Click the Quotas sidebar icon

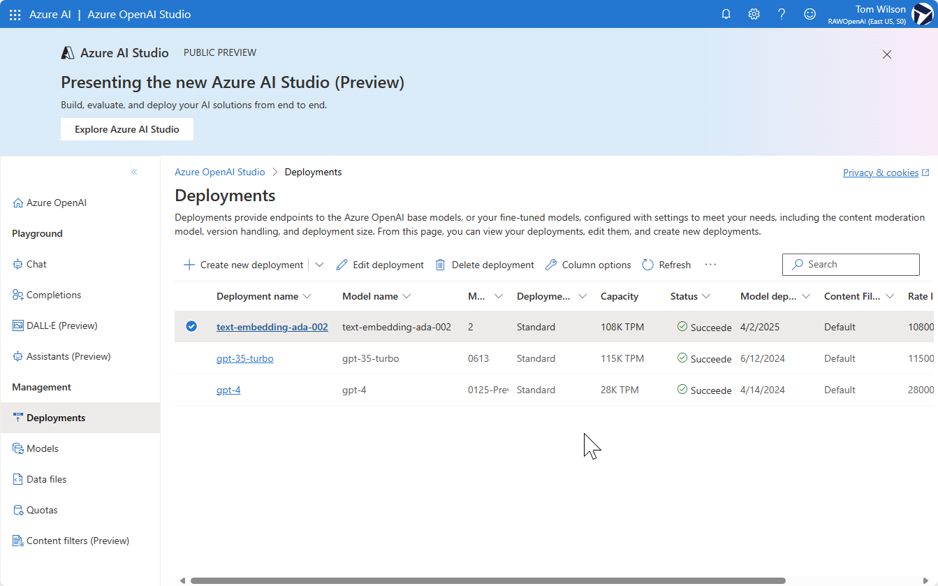pyautogui.click(x=18, y=510)
